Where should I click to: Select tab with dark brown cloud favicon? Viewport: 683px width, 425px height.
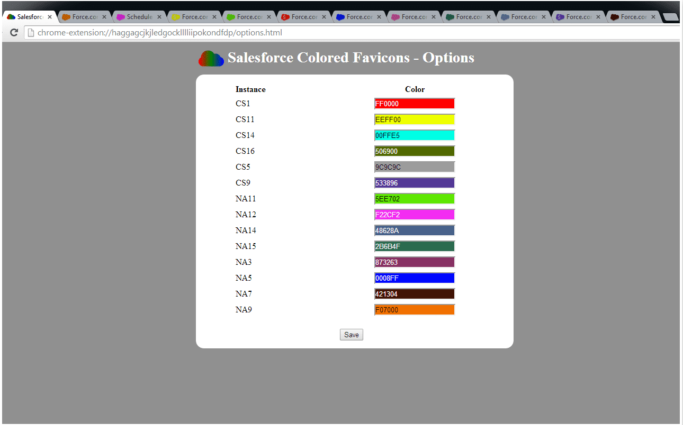point(633,17)
